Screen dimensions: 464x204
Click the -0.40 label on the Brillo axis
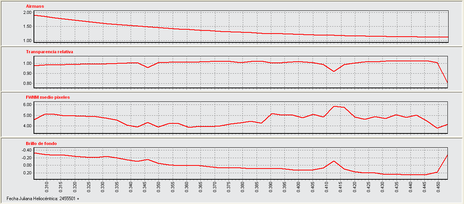26,150
